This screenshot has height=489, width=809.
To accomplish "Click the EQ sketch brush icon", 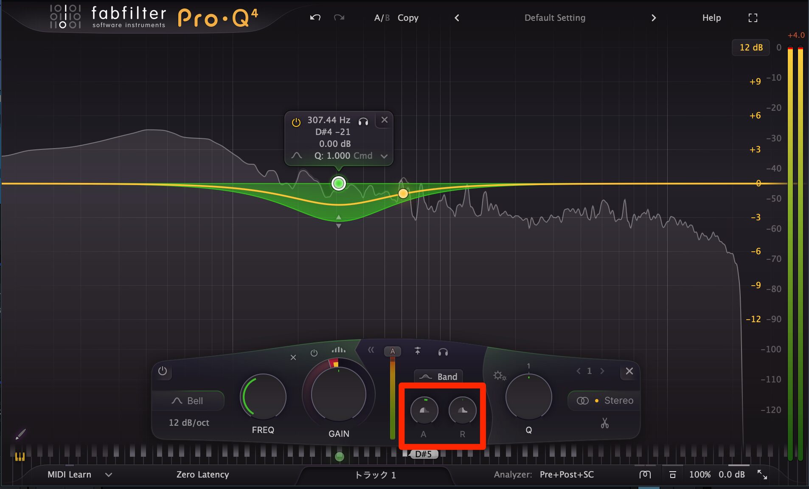I will point(20,434).
